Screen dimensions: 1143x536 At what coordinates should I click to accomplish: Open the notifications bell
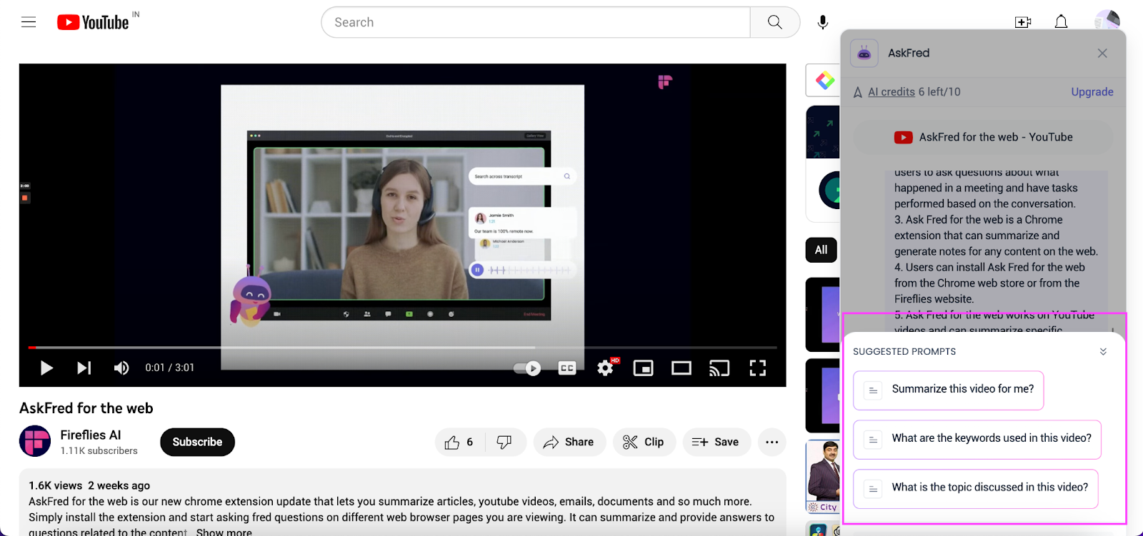[x=1062, y=22]
